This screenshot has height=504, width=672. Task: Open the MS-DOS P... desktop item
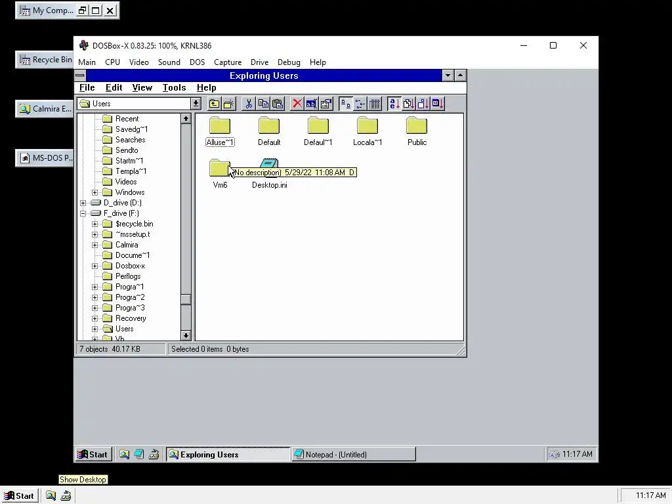coord(45,158)
